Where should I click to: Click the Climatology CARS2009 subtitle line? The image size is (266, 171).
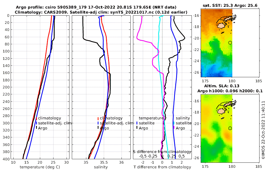[x=101, y=12]
